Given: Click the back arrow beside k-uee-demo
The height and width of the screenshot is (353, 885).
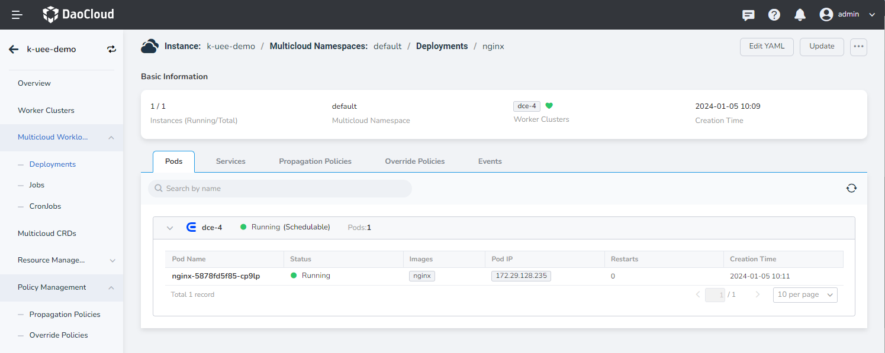Looking at the screenshot, I should point(14,50).
